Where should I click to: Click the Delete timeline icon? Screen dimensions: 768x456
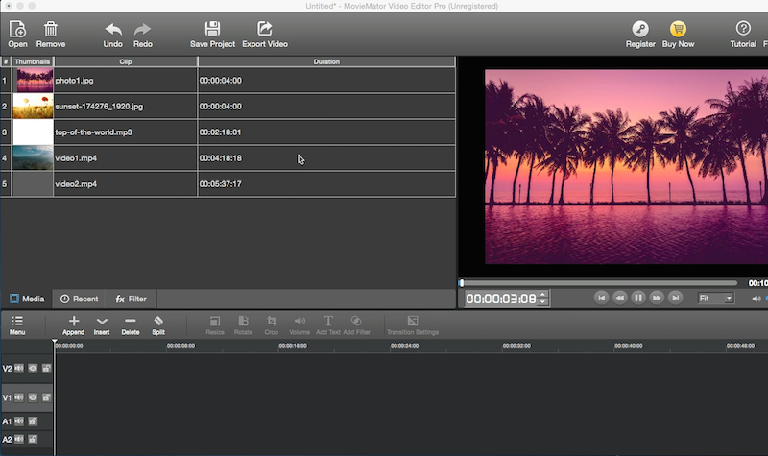(x=131, y=323)
